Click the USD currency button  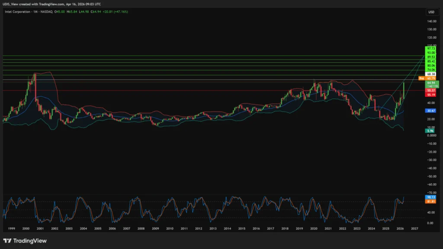[431, 12]
